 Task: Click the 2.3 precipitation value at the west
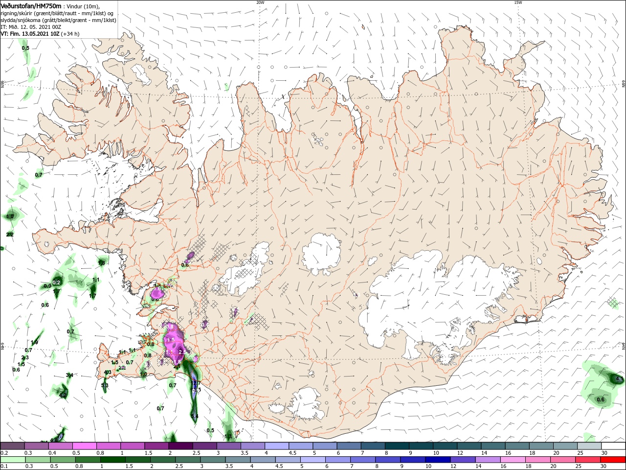(25, 358)
